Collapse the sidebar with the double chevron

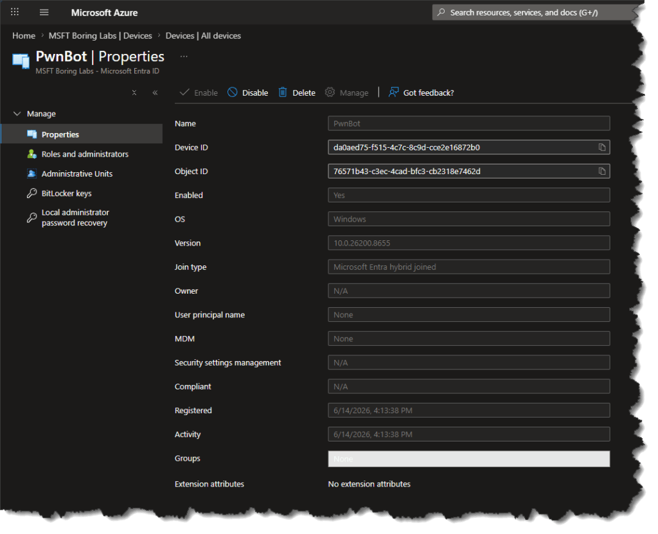[155, 93]
